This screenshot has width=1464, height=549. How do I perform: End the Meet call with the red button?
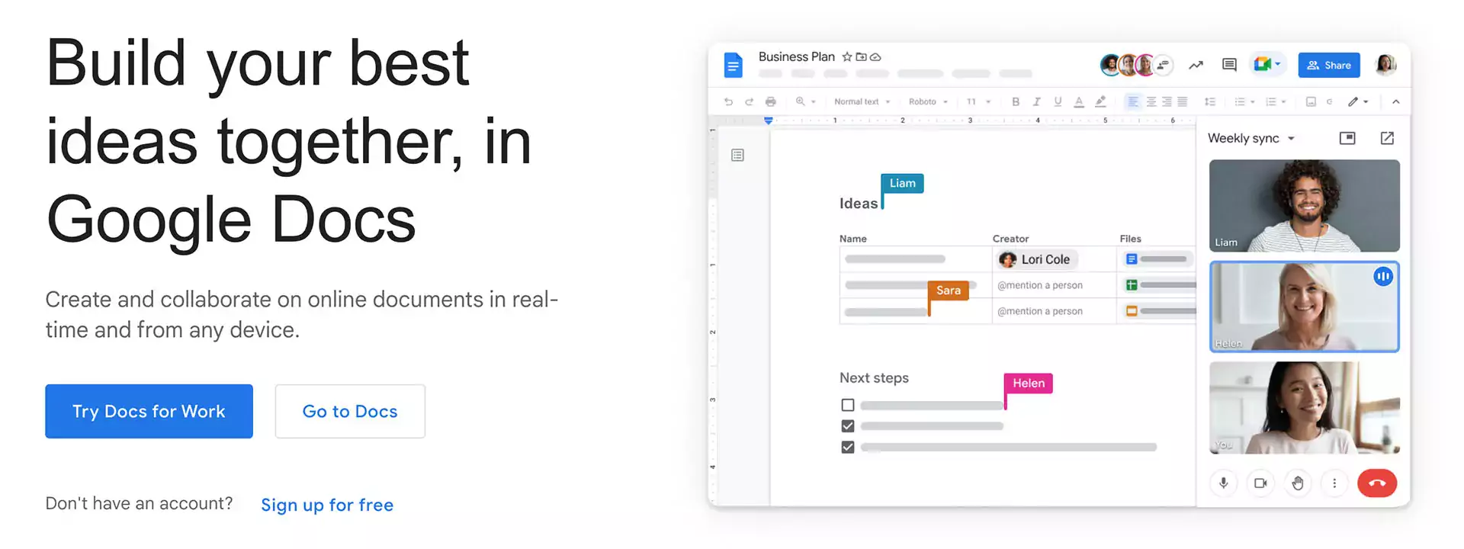[x=1377, y=483]
